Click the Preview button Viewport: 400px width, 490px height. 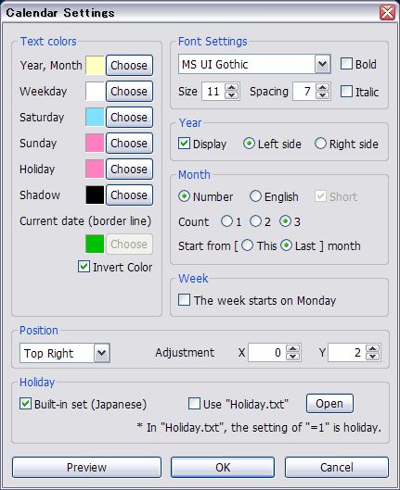(x=86, y=467)
